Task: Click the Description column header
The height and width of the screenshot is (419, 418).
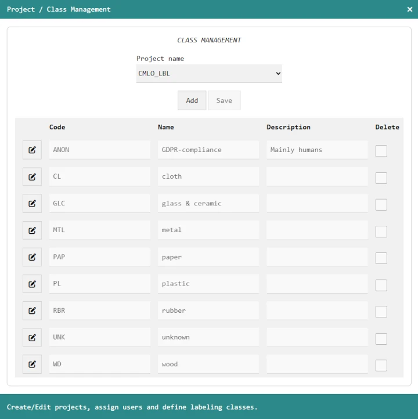Action: 289,127
